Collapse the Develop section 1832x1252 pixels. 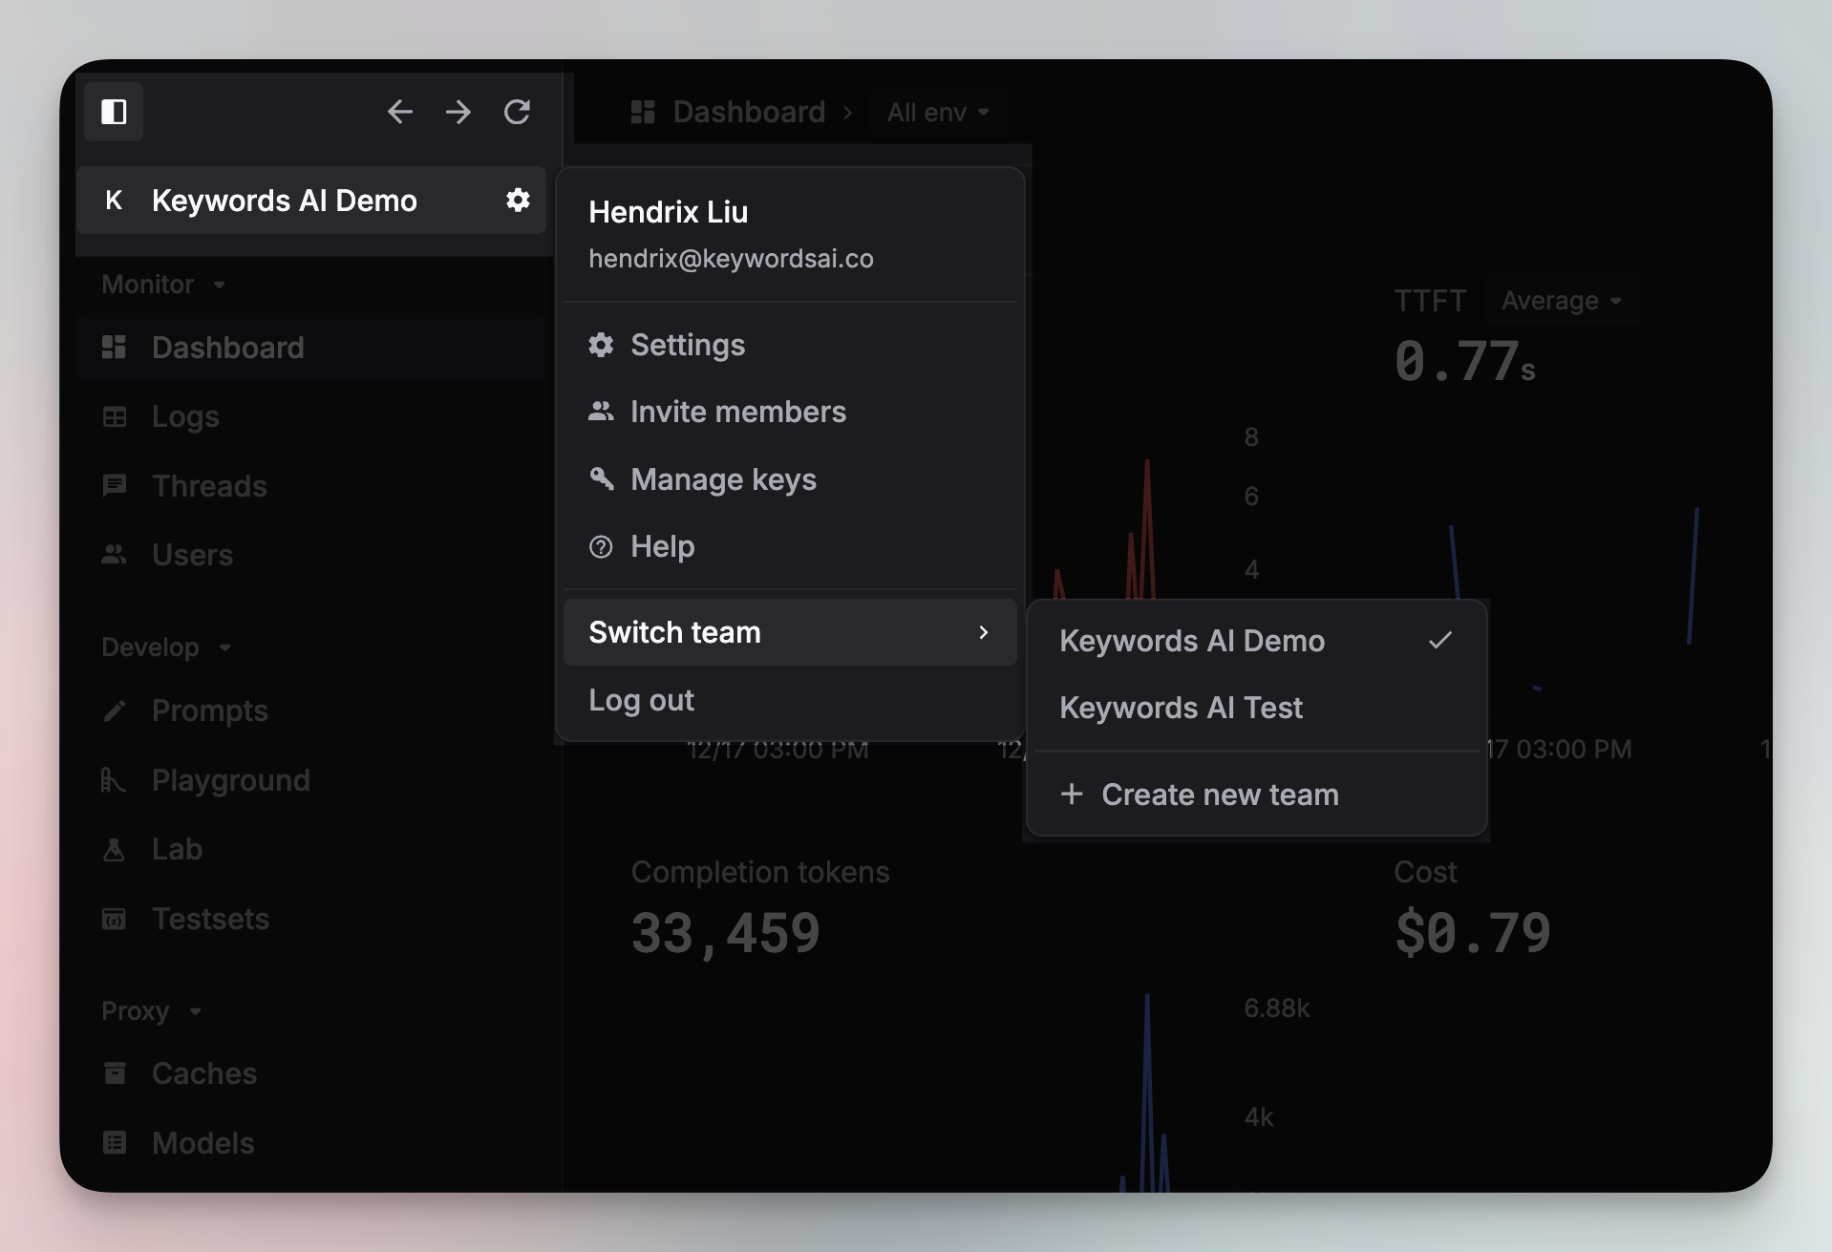coord(166,647)
